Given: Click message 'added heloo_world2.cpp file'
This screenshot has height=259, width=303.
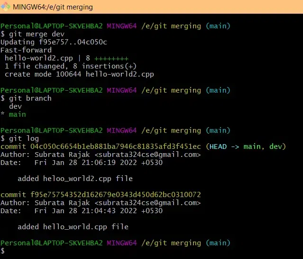Looking at the screenshot, I should coord(75,179).
